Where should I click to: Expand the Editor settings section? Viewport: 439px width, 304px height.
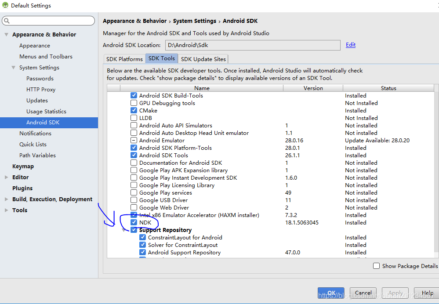[5, 177]
